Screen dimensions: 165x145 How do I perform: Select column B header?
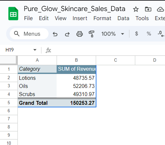tap(76, 60)
